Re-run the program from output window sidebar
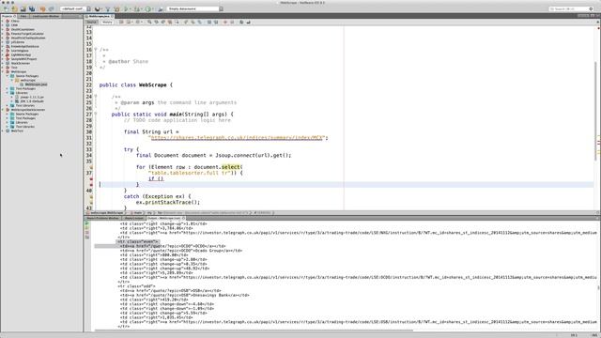 point(87,223)
